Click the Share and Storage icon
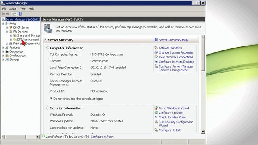 [x=15, y=35]
